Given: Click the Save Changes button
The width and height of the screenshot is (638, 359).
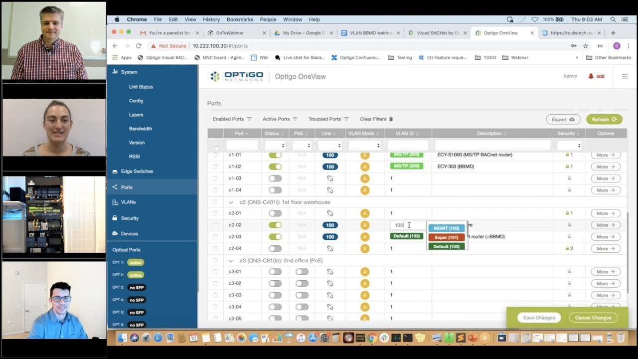Looking at the screenshot, I should click(x=539, y=318).
